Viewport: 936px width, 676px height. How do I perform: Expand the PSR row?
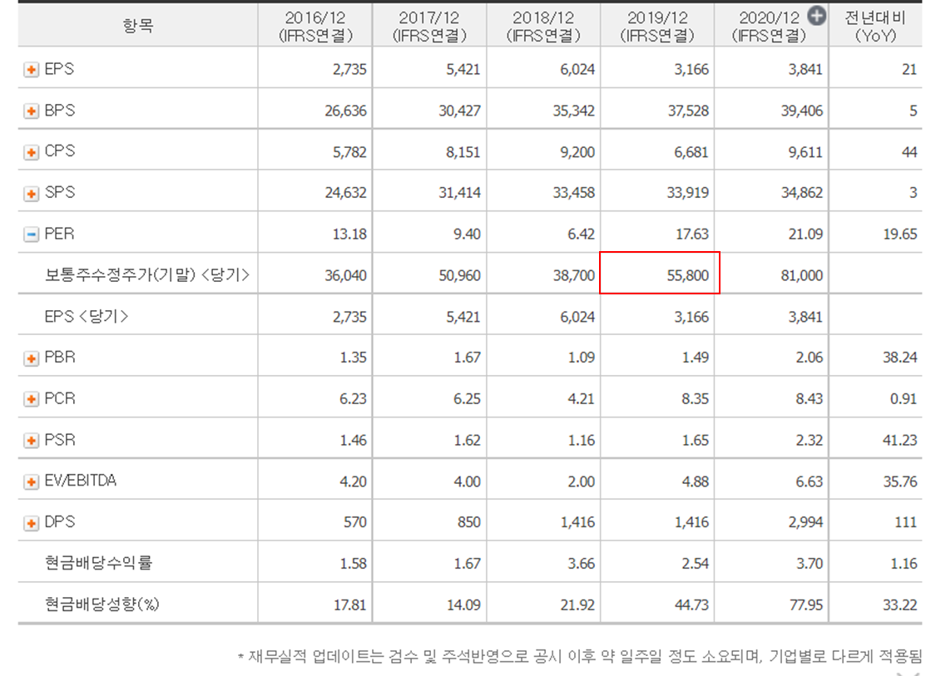(x=31, y=441)
